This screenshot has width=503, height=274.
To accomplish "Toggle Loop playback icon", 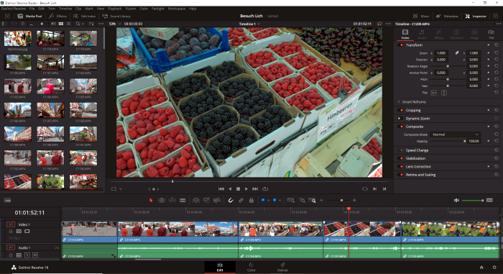I will click(x=265, y=189).
